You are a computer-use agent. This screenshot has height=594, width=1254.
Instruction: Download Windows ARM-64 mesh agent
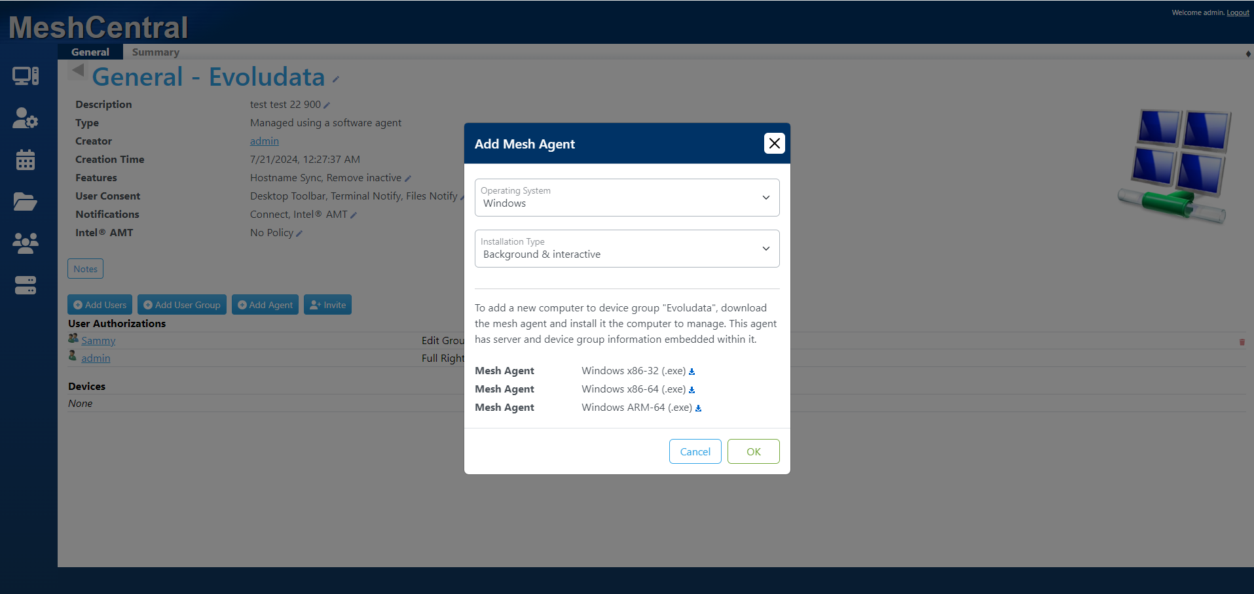tap(698, 408)
